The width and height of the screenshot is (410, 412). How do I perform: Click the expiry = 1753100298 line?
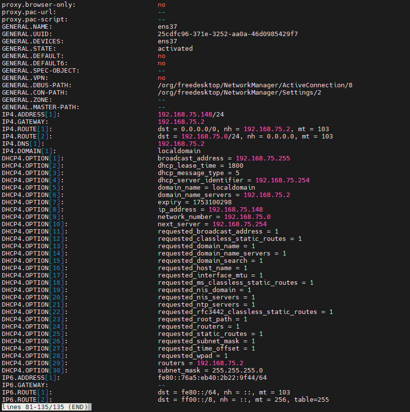tap(194, 202)
